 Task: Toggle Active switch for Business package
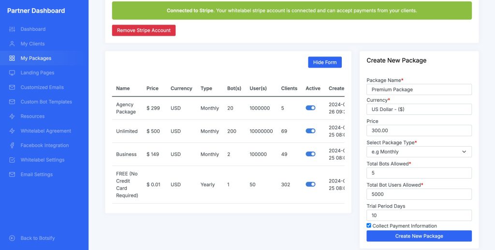click(x=310, y=154)
